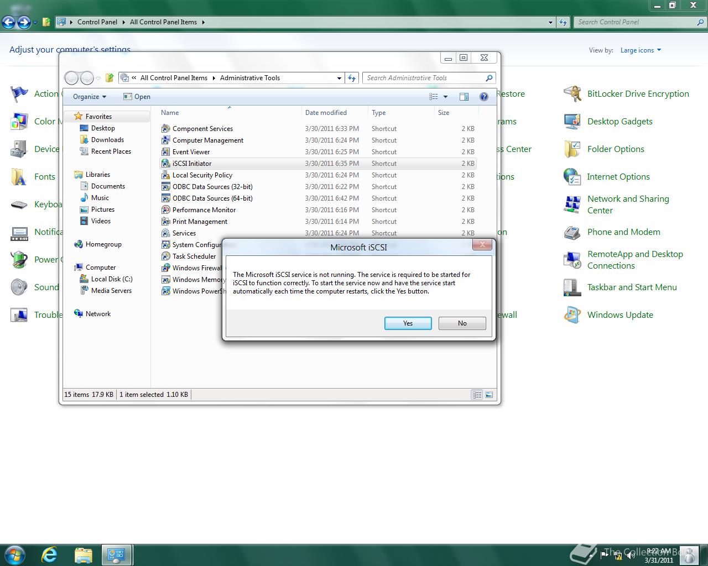Open Network and Sharing Center icon
Image resolution: width=708 pixels, height=566 pixels.
(x=572, y=205)
